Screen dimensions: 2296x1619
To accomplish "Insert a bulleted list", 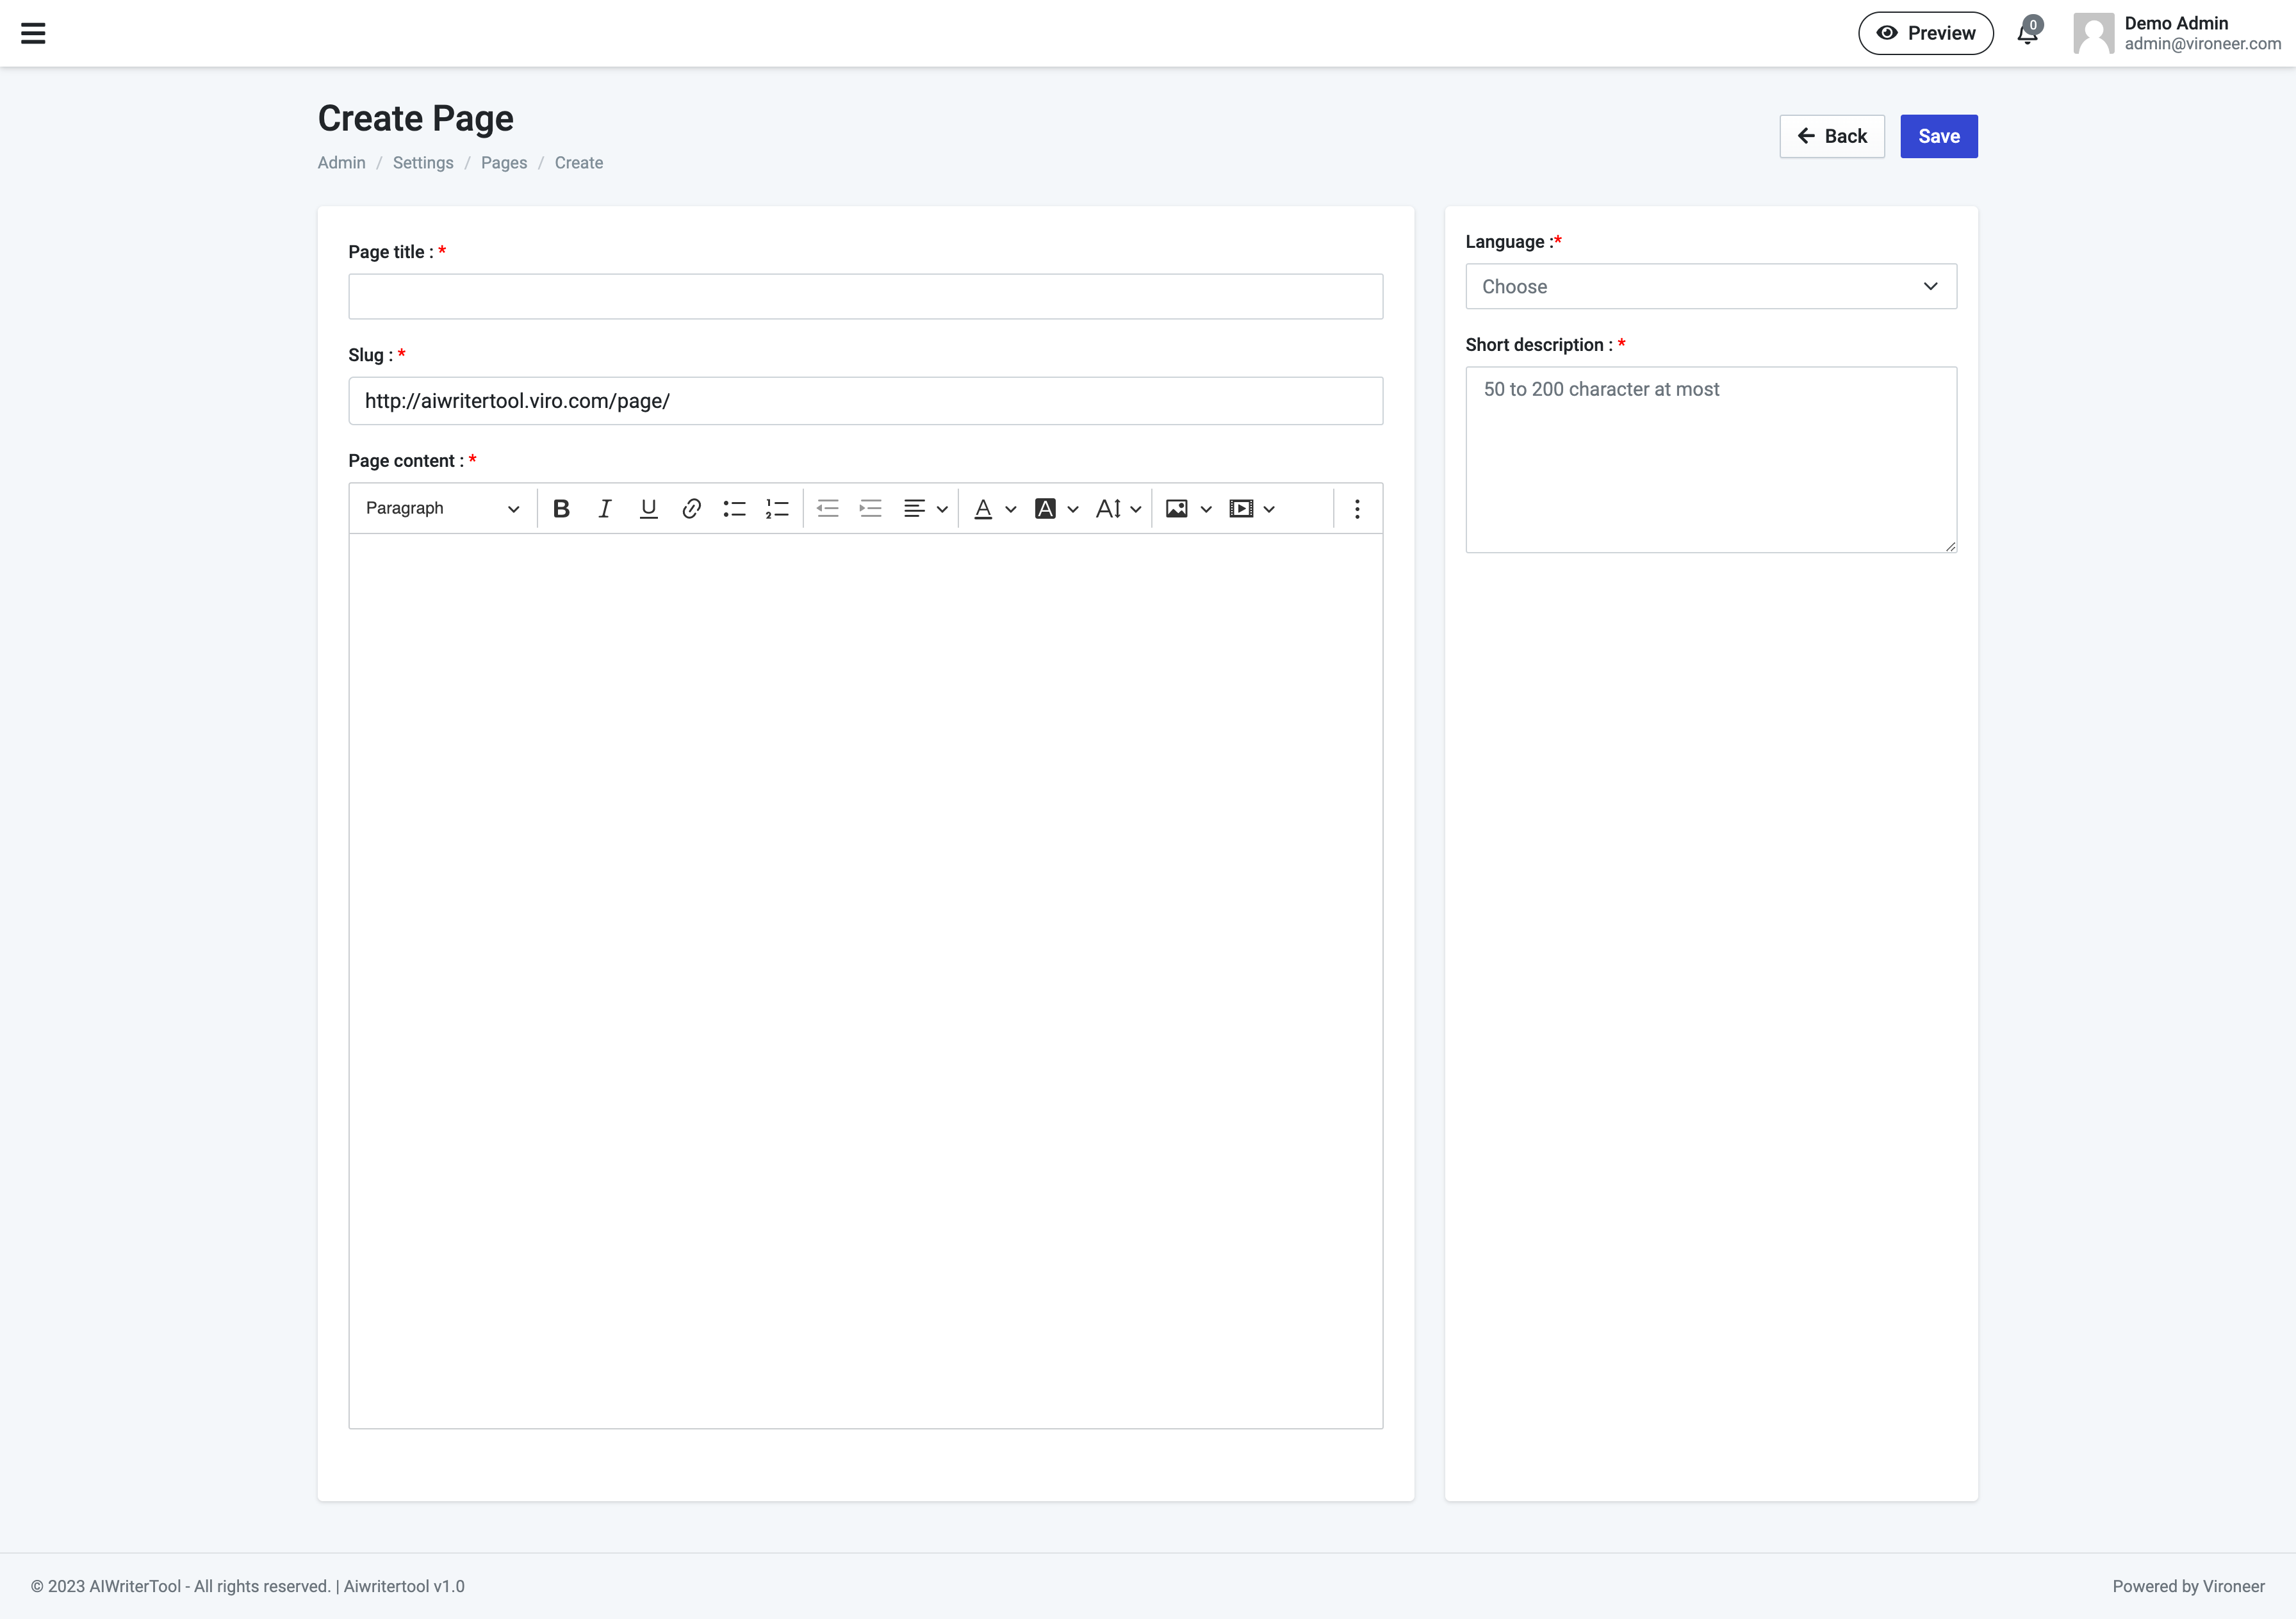I will (x=734, y=508).
